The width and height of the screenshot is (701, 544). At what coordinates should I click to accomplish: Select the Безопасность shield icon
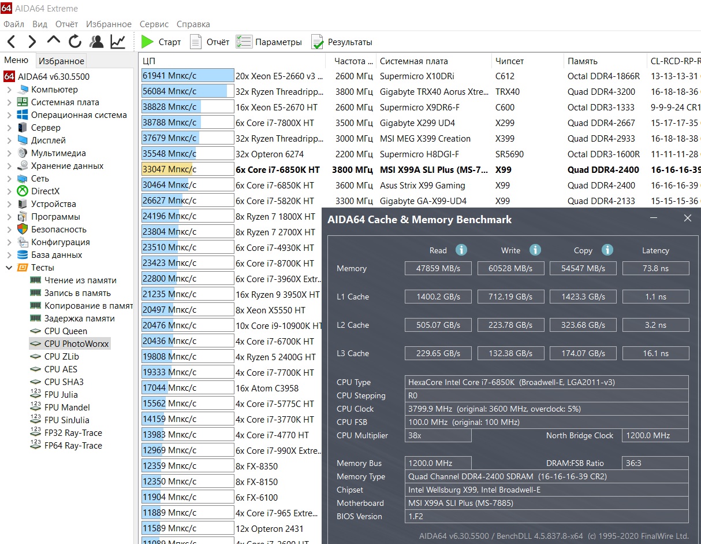[x=23, y=230]
